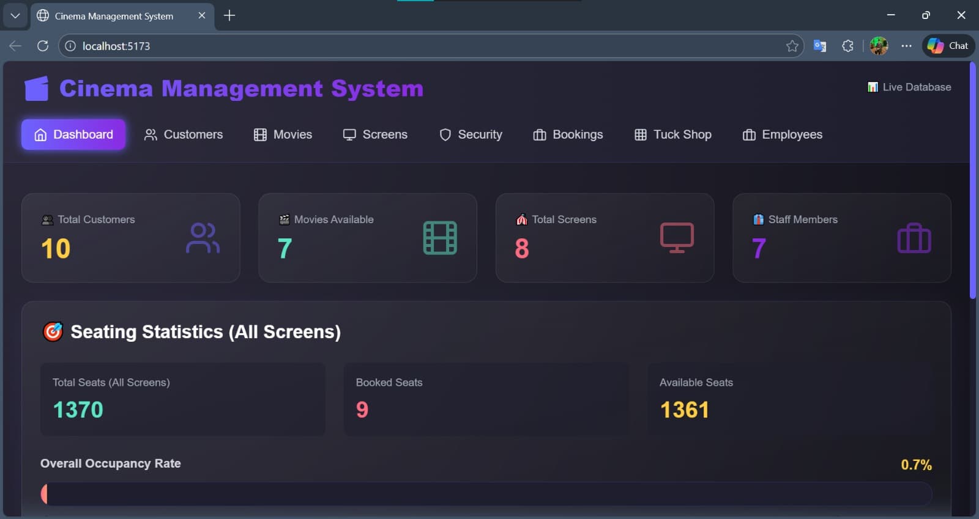Click the page vertical scrollbar thumb
The width and height of the screenshot is (979, 519).
pyautogui.click(x=973, y=180)
